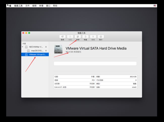Click the Partition (分区) toolbar icon
The width and height of the screenshot is (164, 122).
[70, 37]
